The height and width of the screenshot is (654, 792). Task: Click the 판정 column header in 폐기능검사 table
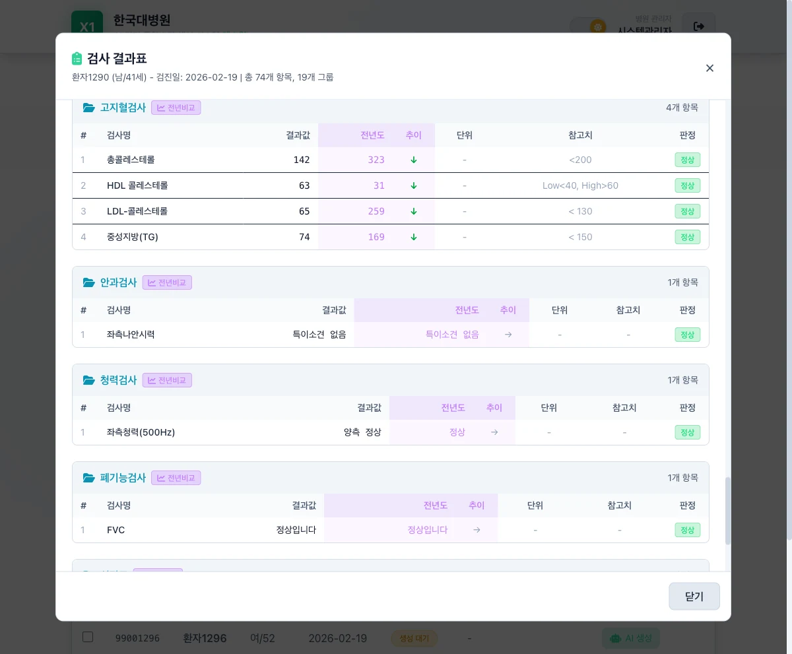tap(688, 506)
